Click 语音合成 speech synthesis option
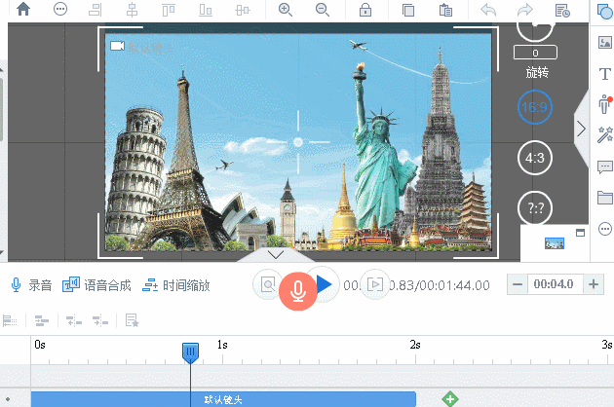 (x=96, y=285)
